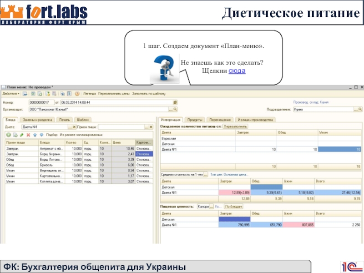Open Диета field selection ellipsis button
Image resolution: width=364 pixels, height=273 pixels.
[x=70, y=127]
